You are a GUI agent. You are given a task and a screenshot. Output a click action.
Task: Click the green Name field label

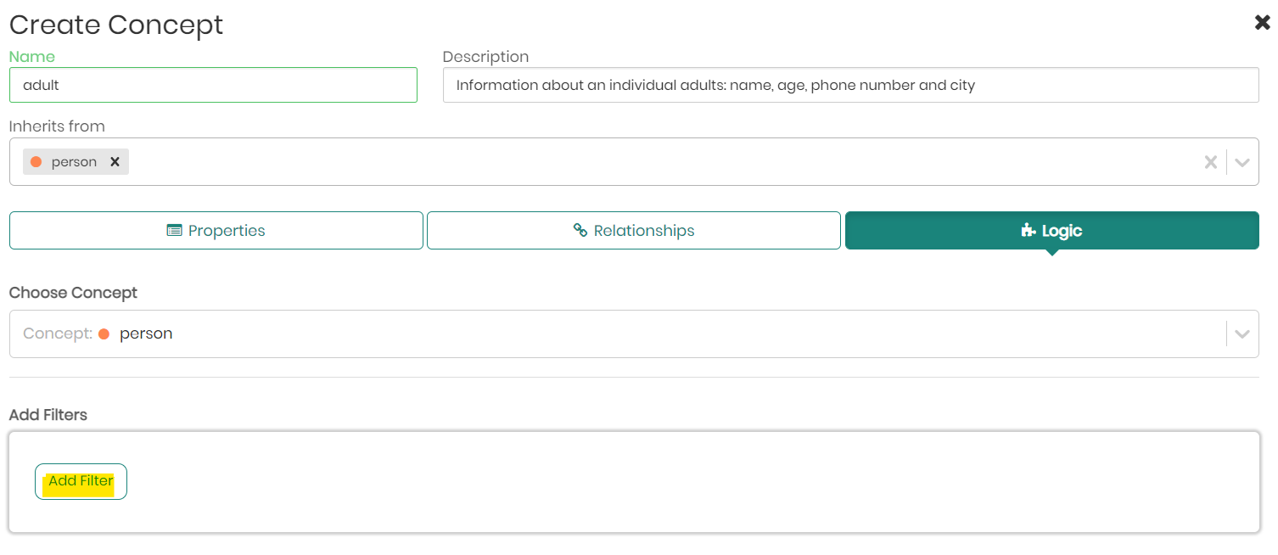click(x=31, y=57)
